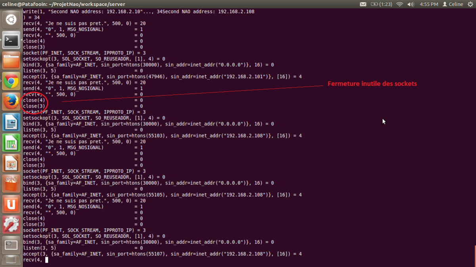Open the Ubuntu Dash home launcher
Screen dimensions: 476x267
tap(11, 19)
